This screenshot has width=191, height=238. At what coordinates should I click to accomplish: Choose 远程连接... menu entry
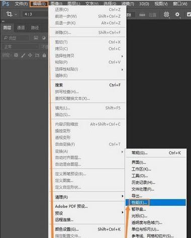(87, 219)
